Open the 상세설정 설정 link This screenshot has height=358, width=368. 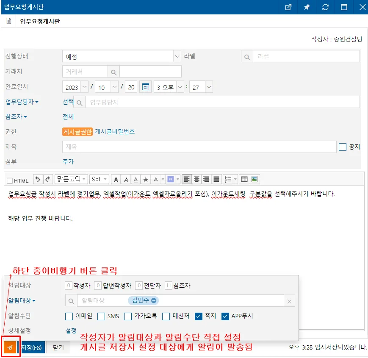point(71,331)
